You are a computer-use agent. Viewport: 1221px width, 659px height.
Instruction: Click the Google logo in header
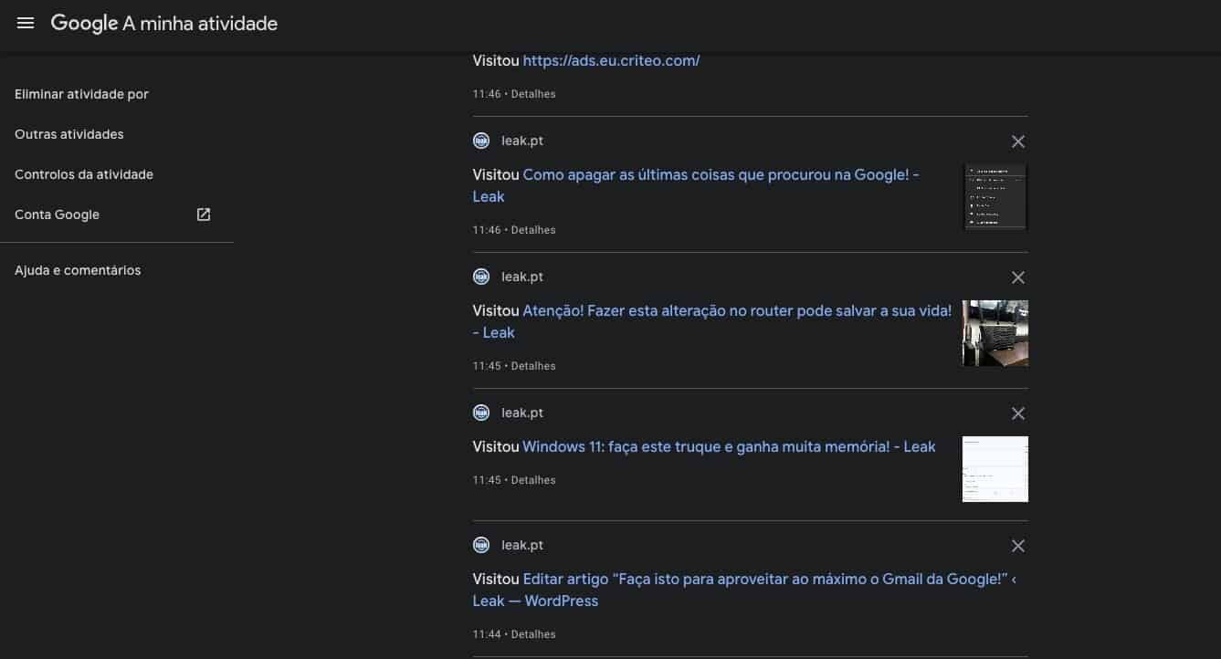[84, 25]
